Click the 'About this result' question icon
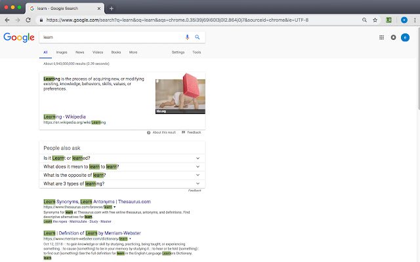The image size is (420, 262). 149,132
